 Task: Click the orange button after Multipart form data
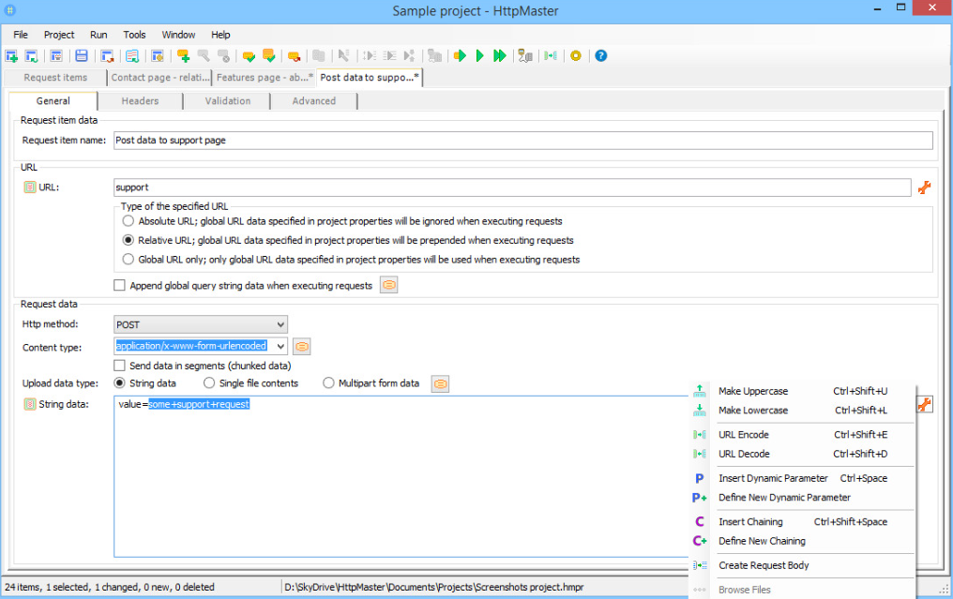(441, 383)
